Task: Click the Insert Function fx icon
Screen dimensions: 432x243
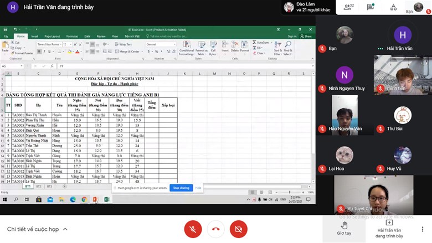Action: (52, 66)
